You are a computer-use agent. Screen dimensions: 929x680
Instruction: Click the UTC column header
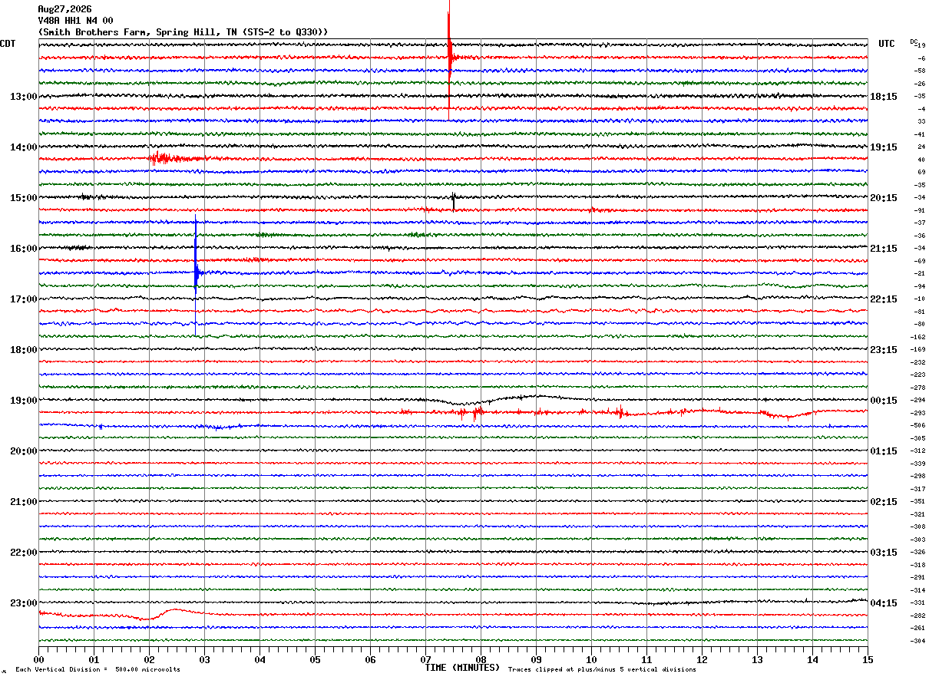887,44
